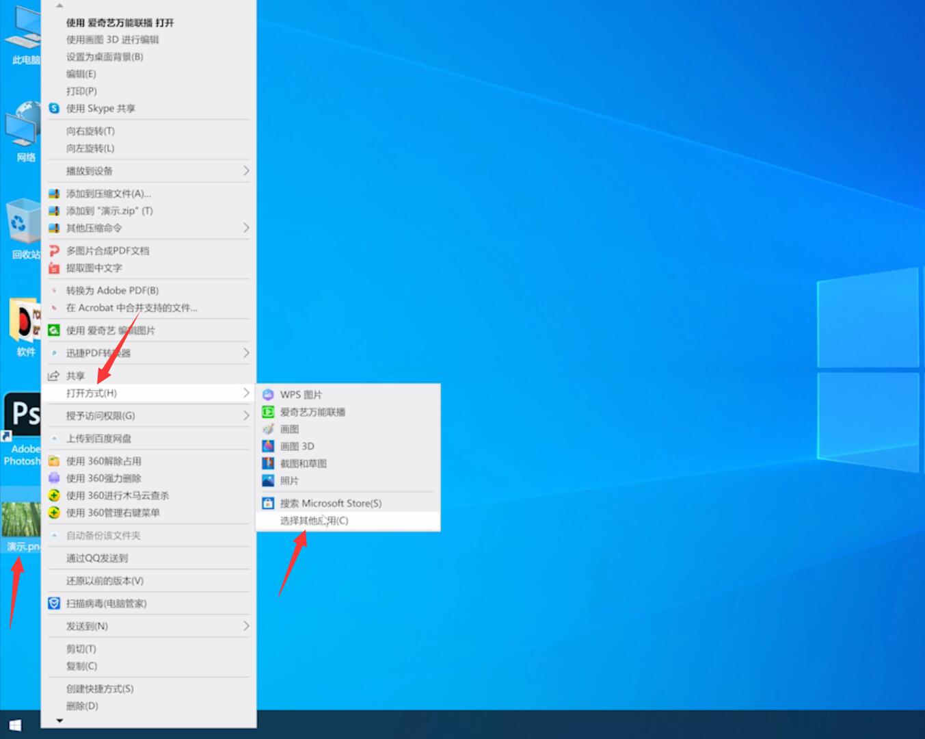Click the scroll-up arrow atop context menu

click(x=59, y=5)
